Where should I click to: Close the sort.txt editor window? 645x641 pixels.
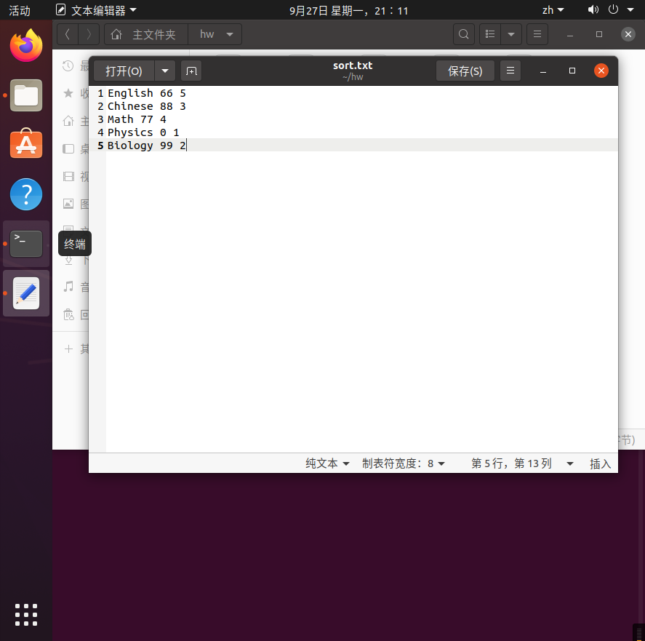(601, 71)
